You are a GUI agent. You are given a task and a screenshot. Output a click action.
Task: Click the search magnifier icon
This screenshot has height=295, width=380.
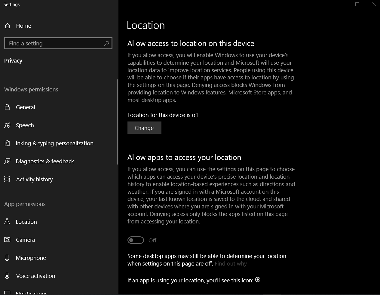click(x=106, y=43)
